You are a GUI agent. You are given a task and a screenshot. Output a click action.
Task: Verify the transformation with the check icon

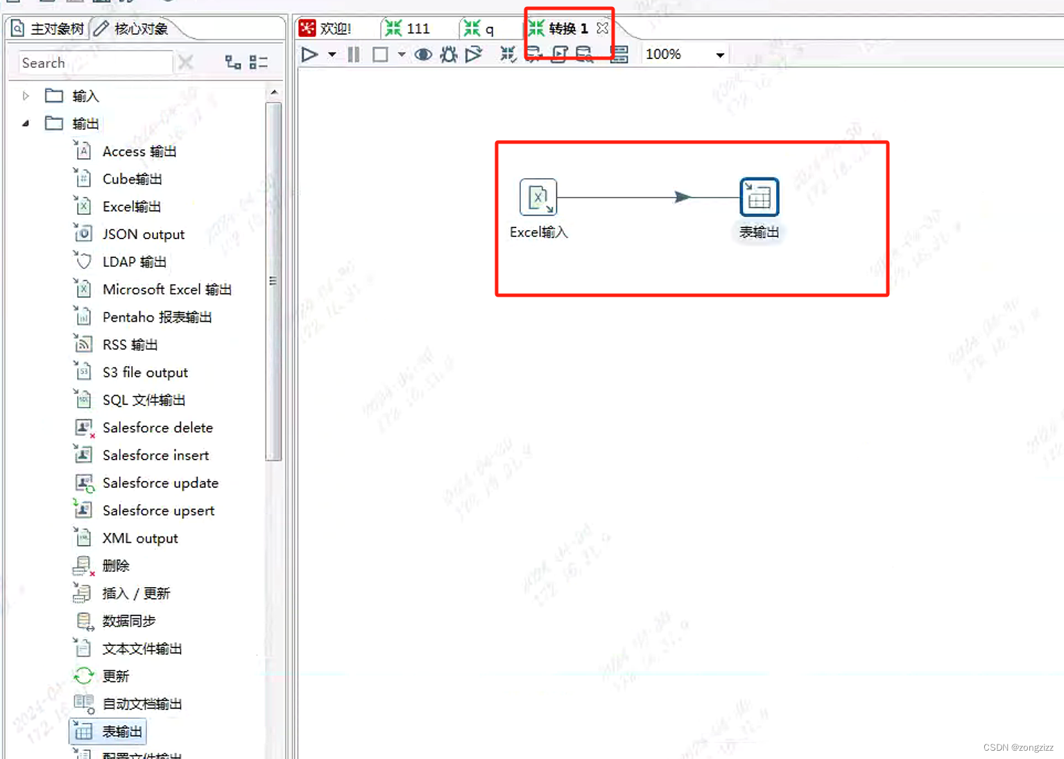(x=507, y=54)
